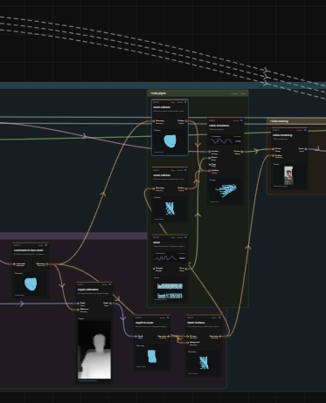Toggle the checkbox on the far-left blob node in the purple group
Viewport: 326px width, 403px height.
click(x=46, y=245)
